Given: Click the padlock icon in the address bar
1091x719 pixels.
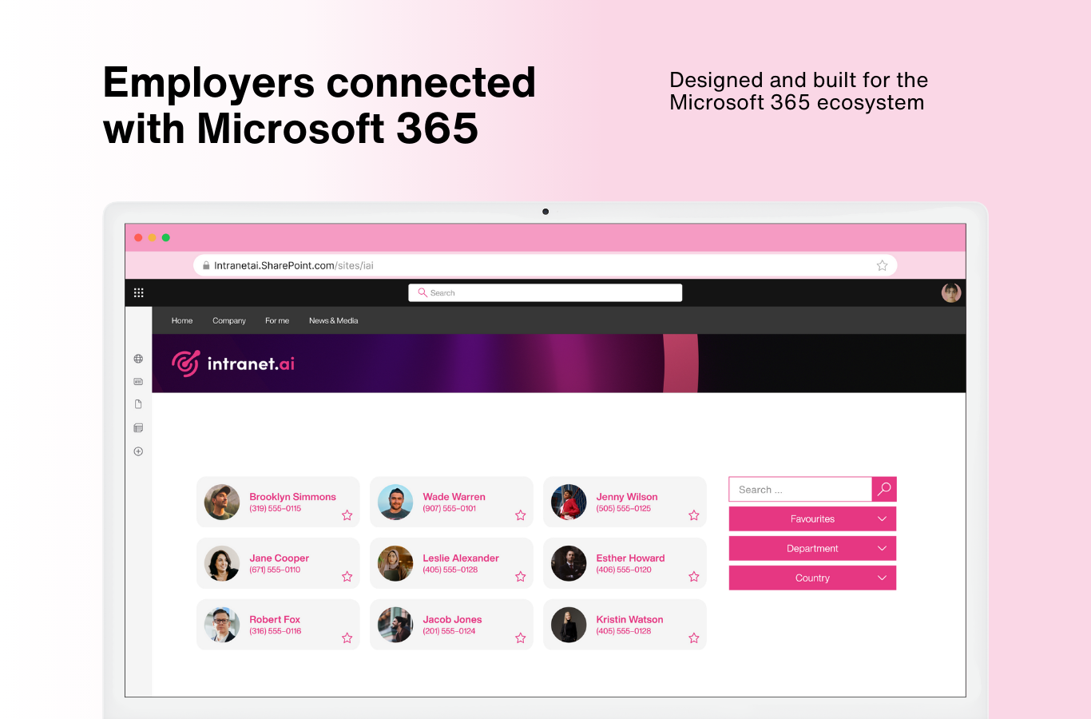Looking at the screenshot, I should [205, 264].
